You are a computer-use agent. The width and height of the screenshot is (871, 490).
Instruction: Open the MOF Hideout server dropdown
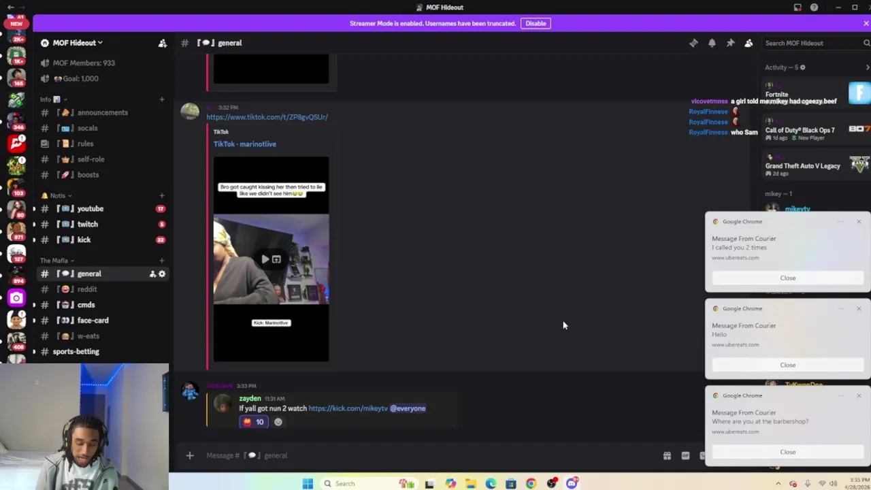click(x=79, y=43)
